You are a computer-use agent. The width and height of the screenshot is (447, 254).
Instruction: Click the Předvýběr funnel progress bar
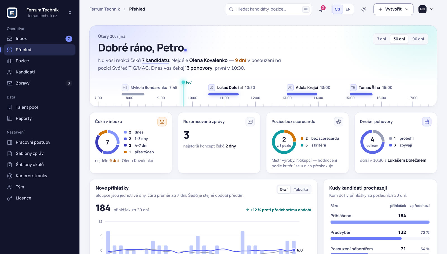click(x=380, y=239)
